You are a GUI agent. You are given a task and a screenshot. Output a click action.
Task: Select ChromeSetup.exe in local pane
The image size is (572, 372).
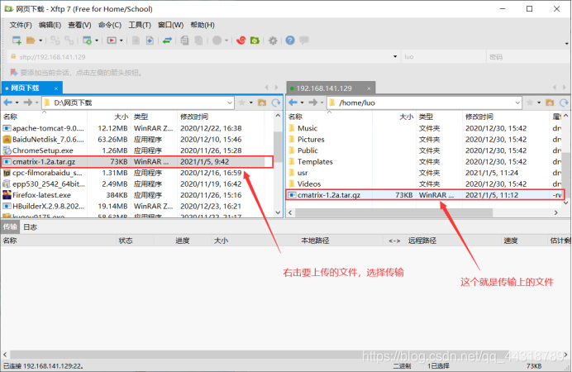coord(134,150)
